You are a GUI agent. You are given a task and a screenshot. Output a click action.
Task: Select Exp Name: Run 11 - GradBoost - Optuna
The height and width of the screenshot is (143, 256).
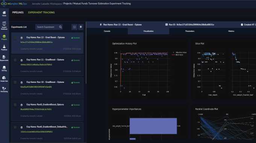(45, 60)
